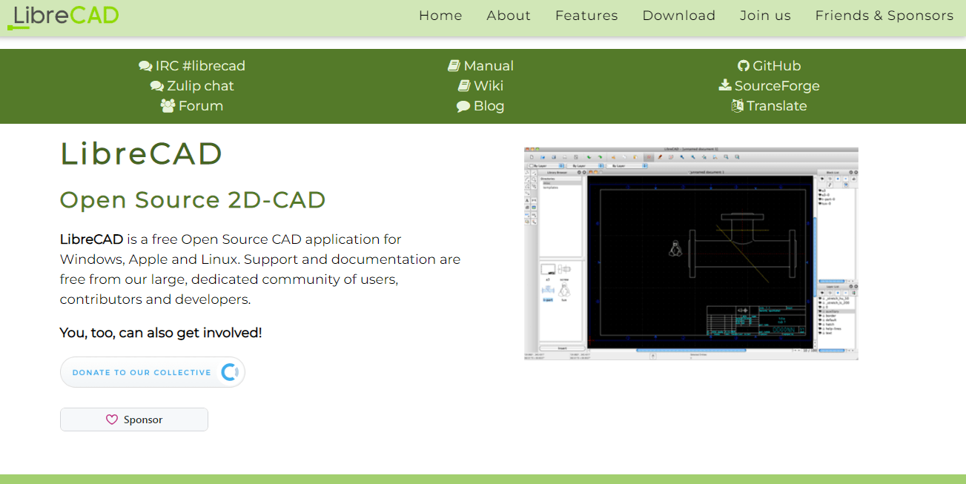Click the LibreCAD logo in header
This screenshot has height=484, width=966.
tap(63, 16)
